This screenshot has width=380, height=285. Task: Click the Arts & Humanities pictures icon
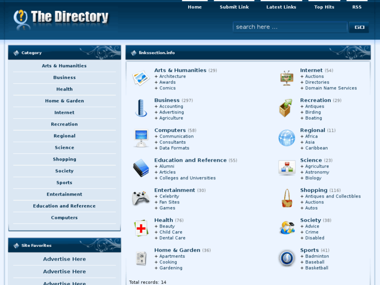pyautogui.click(x=141, y=78)
